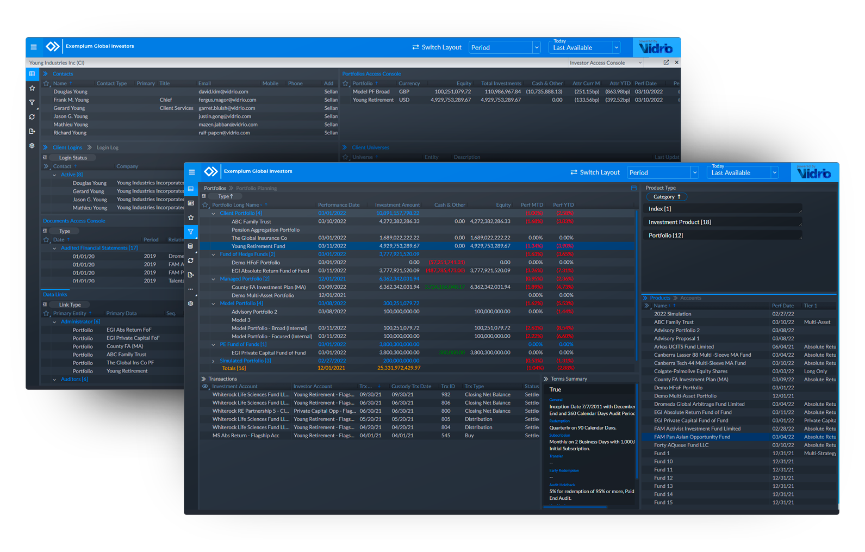Collapse Client Portfolio [4] group

[x=213, y=214]
